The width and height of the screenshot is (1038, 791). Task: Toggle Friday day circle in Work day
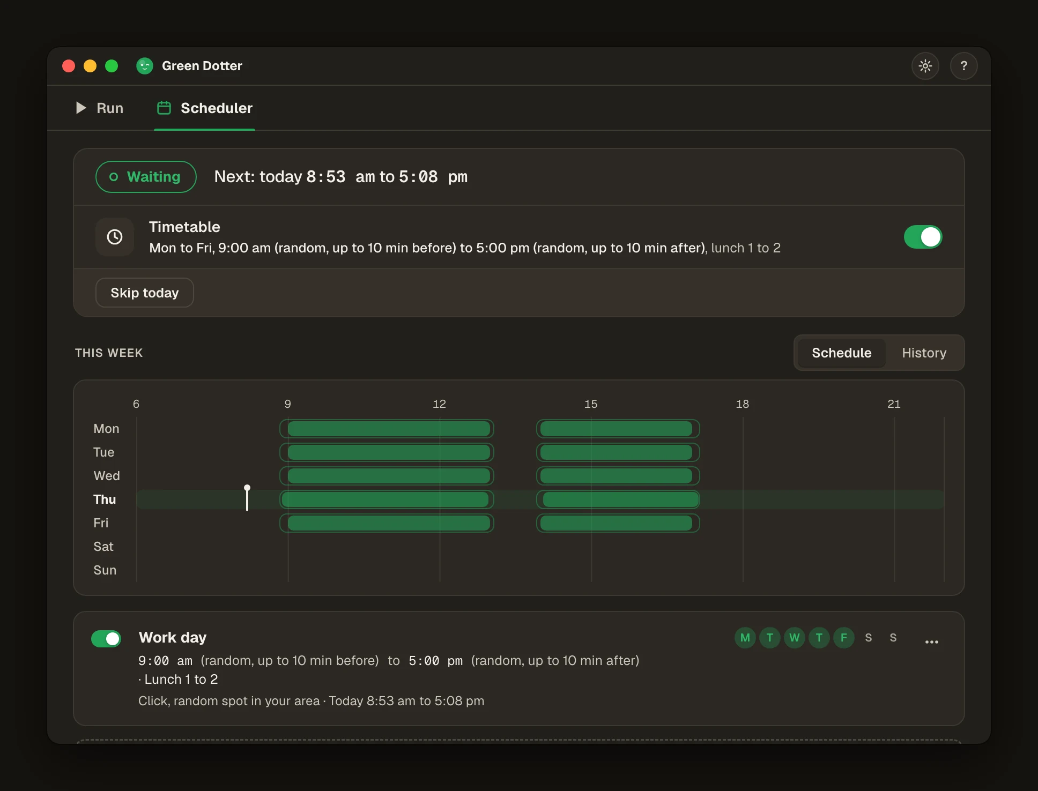(x=844, y=638)
